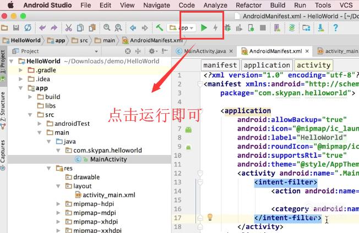
Task: Click the Undo arrow icon
Action: click(42, 28)
